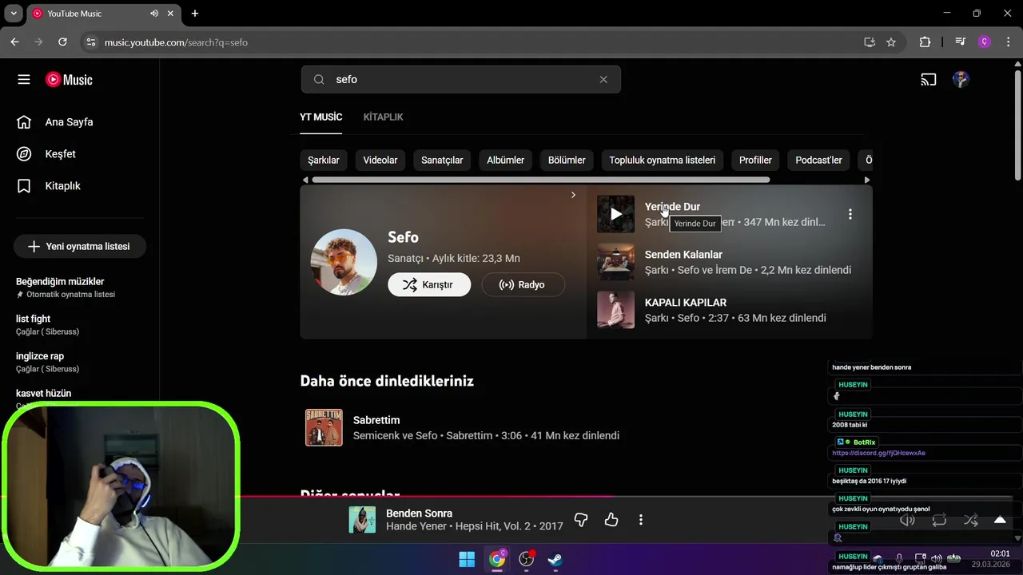This screenshot has width=1023, height=575.
Task: Open Sefo artist profile picture
Action: [344, 263]
